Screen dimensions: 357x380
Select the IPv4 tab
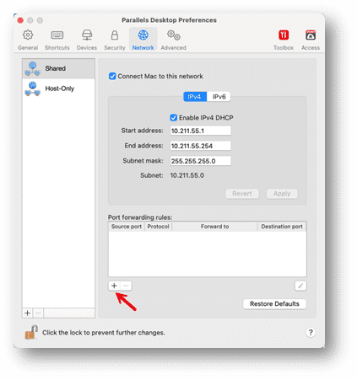(x=195, y=97)
